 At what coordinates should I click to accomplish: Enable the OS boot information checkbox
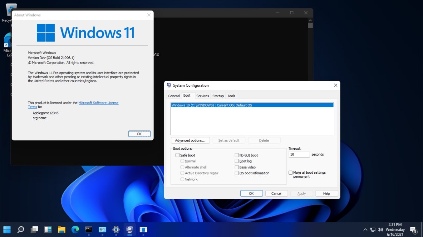point(237,173)
